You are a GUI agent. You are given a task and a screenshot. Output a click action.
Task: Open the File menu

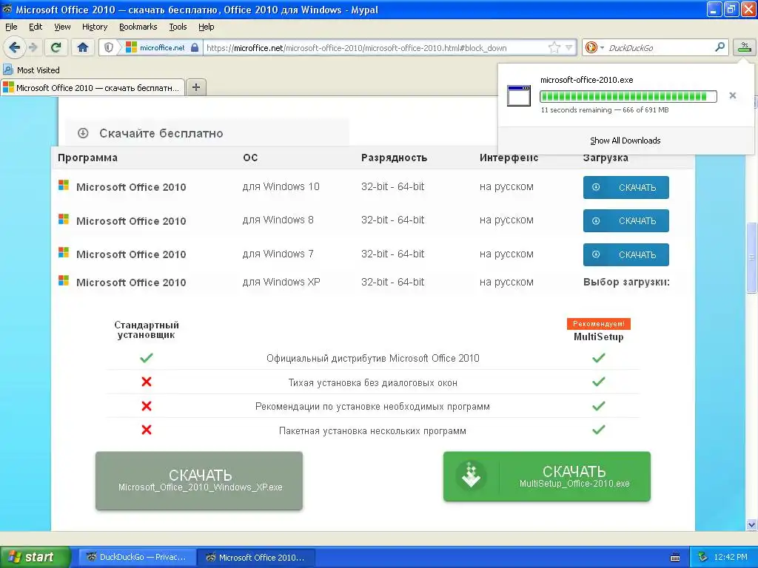pyautogui.click(x=11, y=27)
